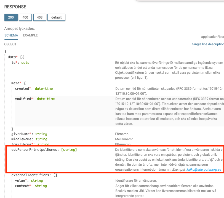The height and width of the screenshot is (198, 224).
Task: Click the middleName string field
Action: pyautogui.click(x=29, y=139)
